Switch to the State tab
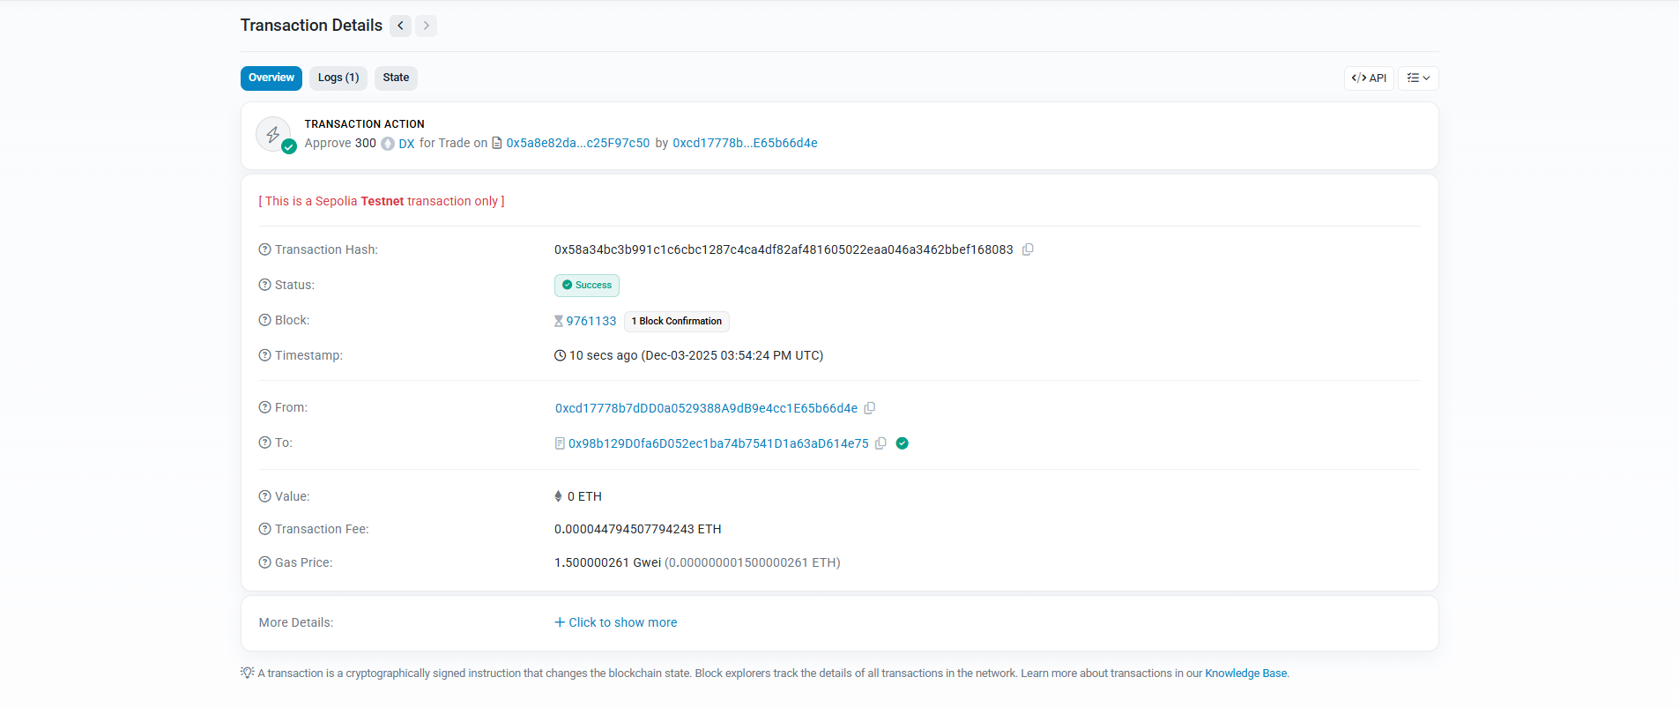Image resolution: width=1679 pixels, height=707 pixels. (396, 78)
